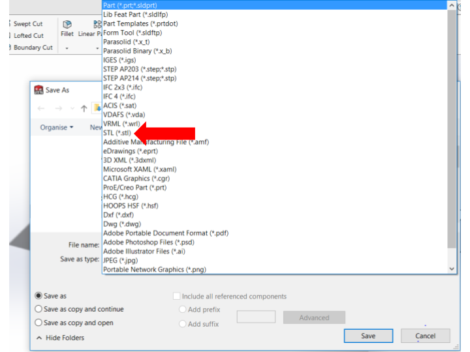Open recent locations chevron in Save As
470x352 pixels.
[72, 108]
